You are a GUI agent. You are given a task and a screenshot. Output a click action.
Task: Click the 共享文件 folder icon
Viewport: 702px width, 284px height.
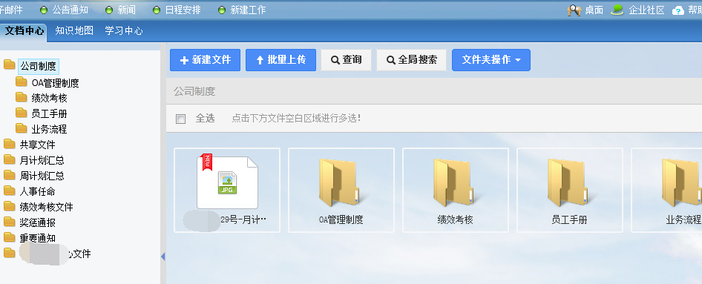(10, 144)
